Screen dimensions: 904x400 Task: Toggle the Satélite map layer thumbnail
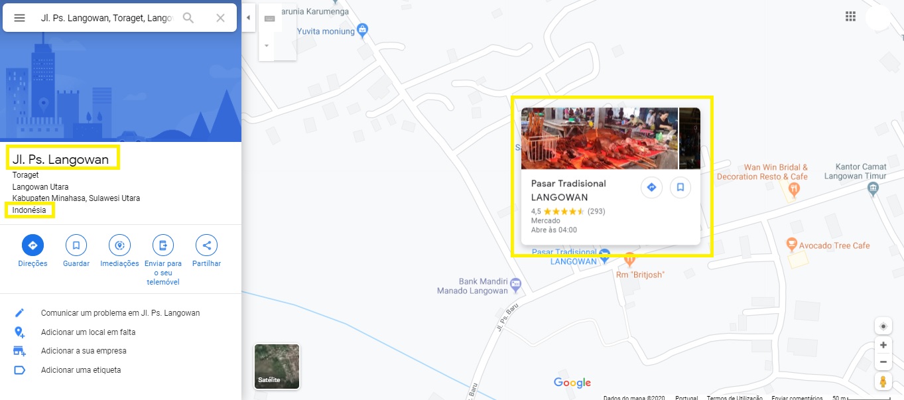[277, 366]
